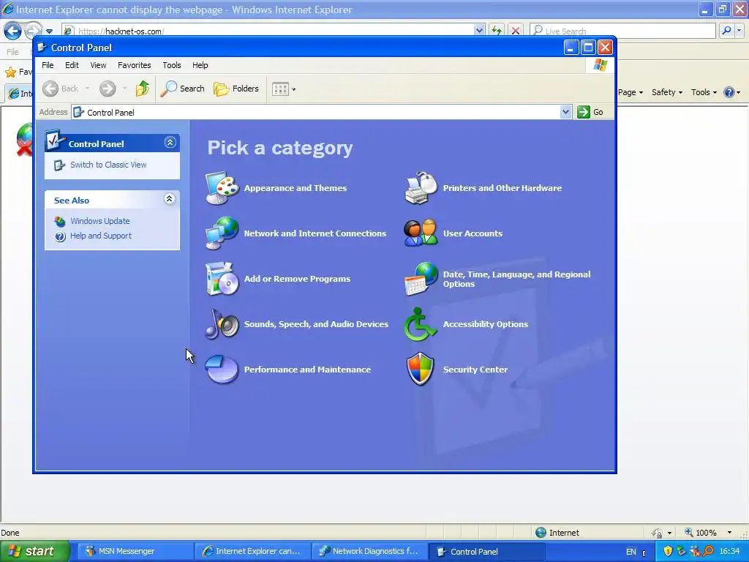This screenshot has width=749, height=562.
Task: Open the Back history dropdown arrow
Action: [x=88, y=89]
